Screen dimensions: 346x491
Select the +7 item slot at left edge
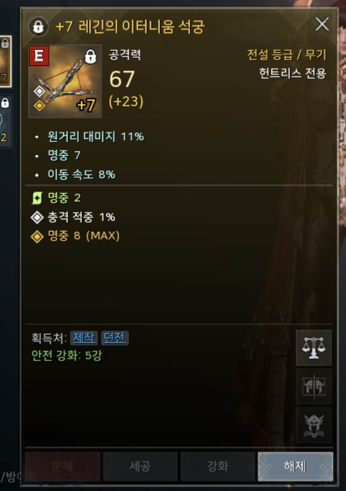click(6, 61)
